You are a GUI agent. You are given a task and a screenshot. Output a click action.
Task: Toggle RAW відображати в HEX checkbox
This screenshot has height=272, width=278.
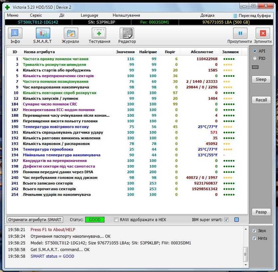[x=116, y=220]
